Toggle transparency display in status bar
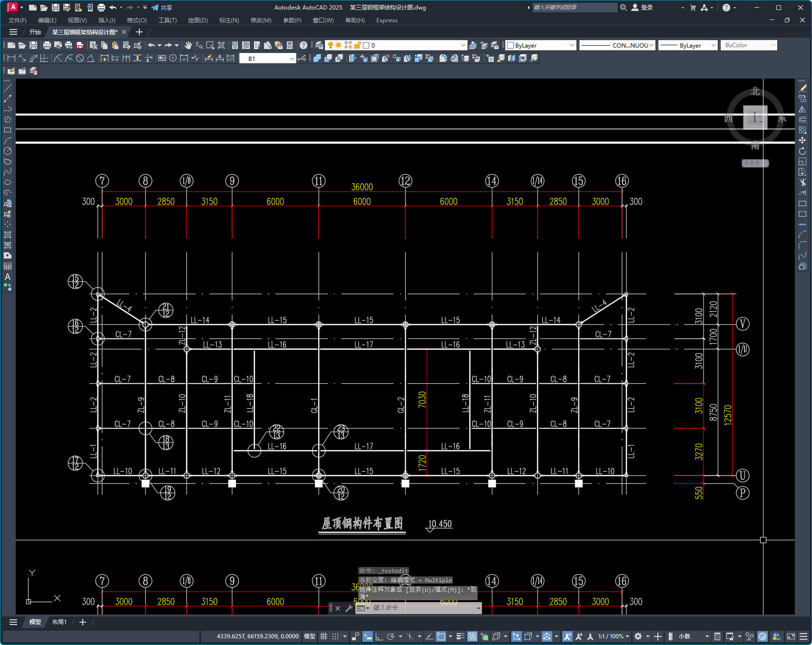The height and width of the screenshot is (645, 812). 472,636
